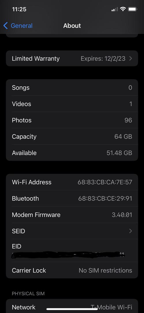Tap the Carrier Lock row
Image resolution: width=144 pixels, height=313 pixels.
tap(72, 270)
